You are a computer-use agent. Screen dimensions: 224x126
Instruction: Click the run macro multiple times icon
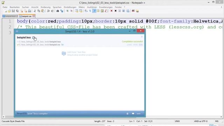124,11
